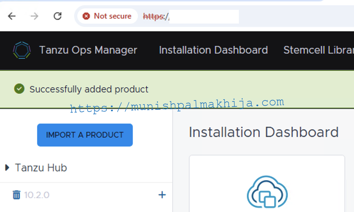The height and width of the screenshot is (212, 354).
Task: Click the Installation Dashboard page heading
Action: click(x=264, y=132)
